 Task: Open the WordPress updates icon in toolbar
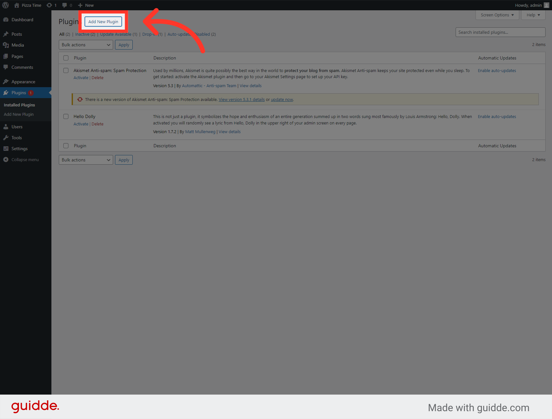click(49, 5)
